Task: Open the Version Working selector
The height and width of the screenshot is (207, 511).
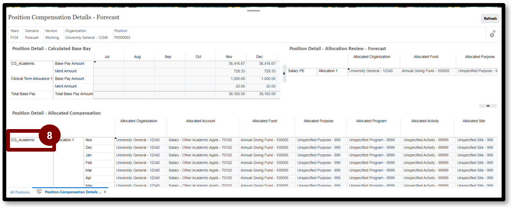Action: tap(52, 34)
